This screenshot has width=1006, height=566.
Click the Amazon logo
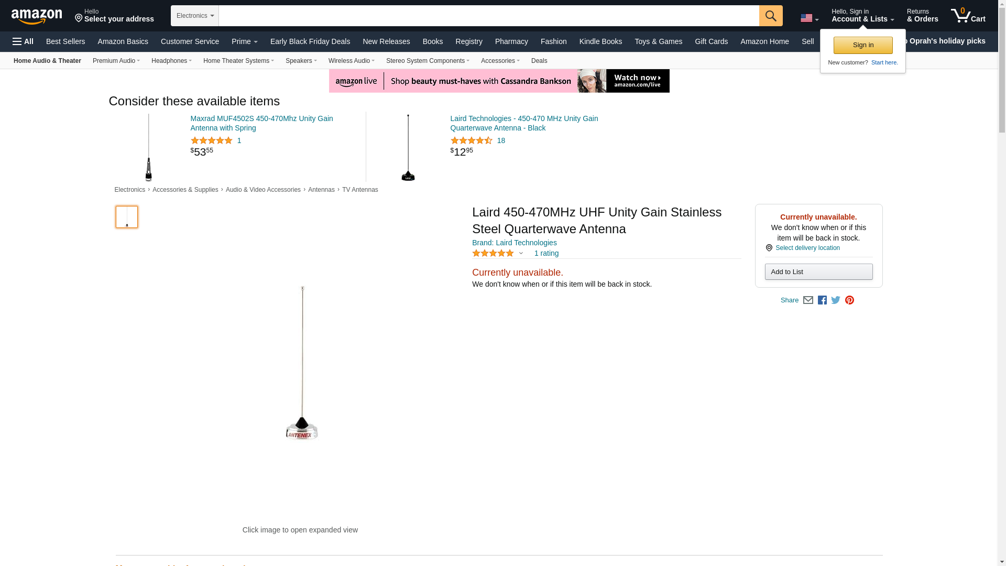tap(37, 17)
